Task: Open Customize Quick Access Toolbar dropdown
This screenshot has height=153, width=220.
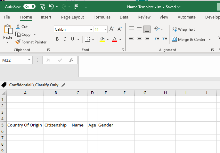Action: 86,7
